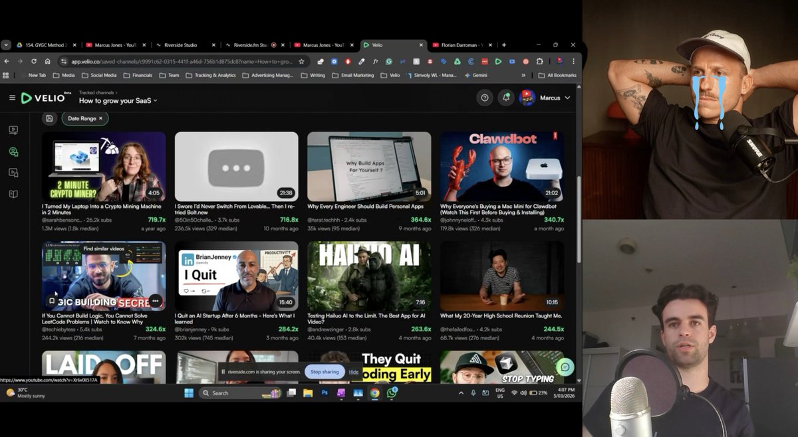The height and width of the screenshot is (437, 798).
Task: Bookmark this page with star icon
Action: coord(301,61)
